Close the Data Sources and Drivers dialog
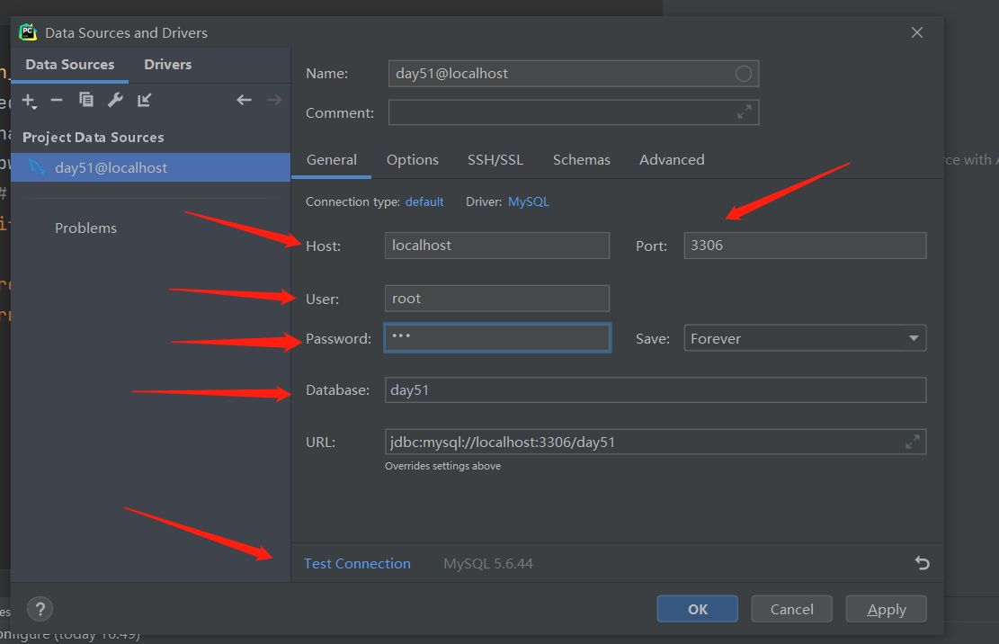The height and width of the screenshot is (644, 999). click(917, 32)
